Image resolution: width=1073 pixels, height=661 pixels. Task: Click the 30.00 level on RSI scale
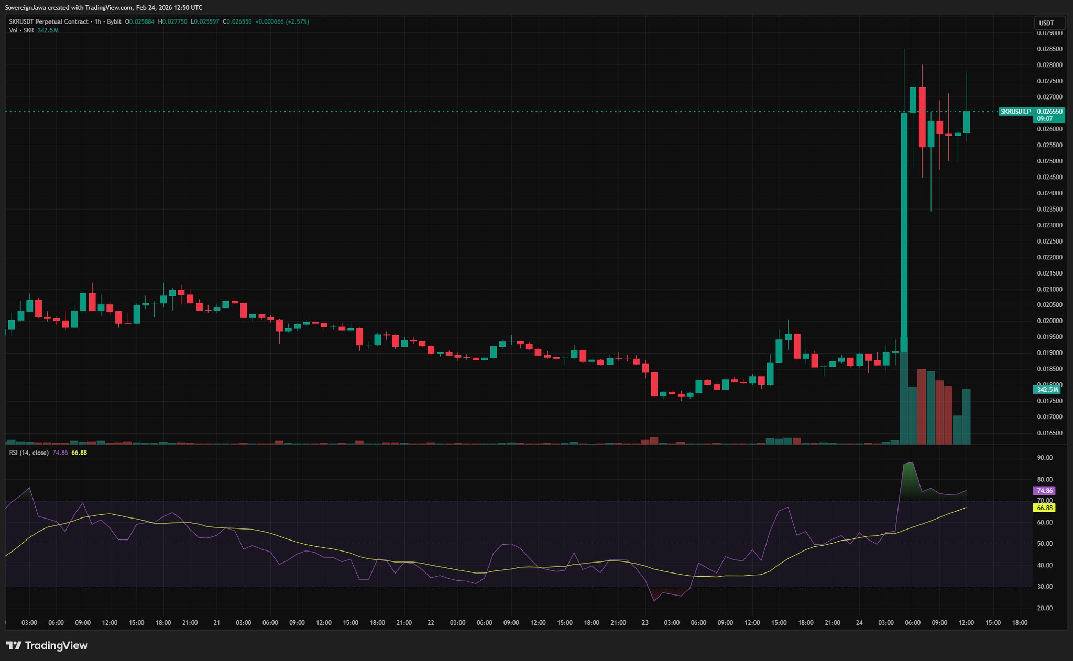pos(1045,587)
